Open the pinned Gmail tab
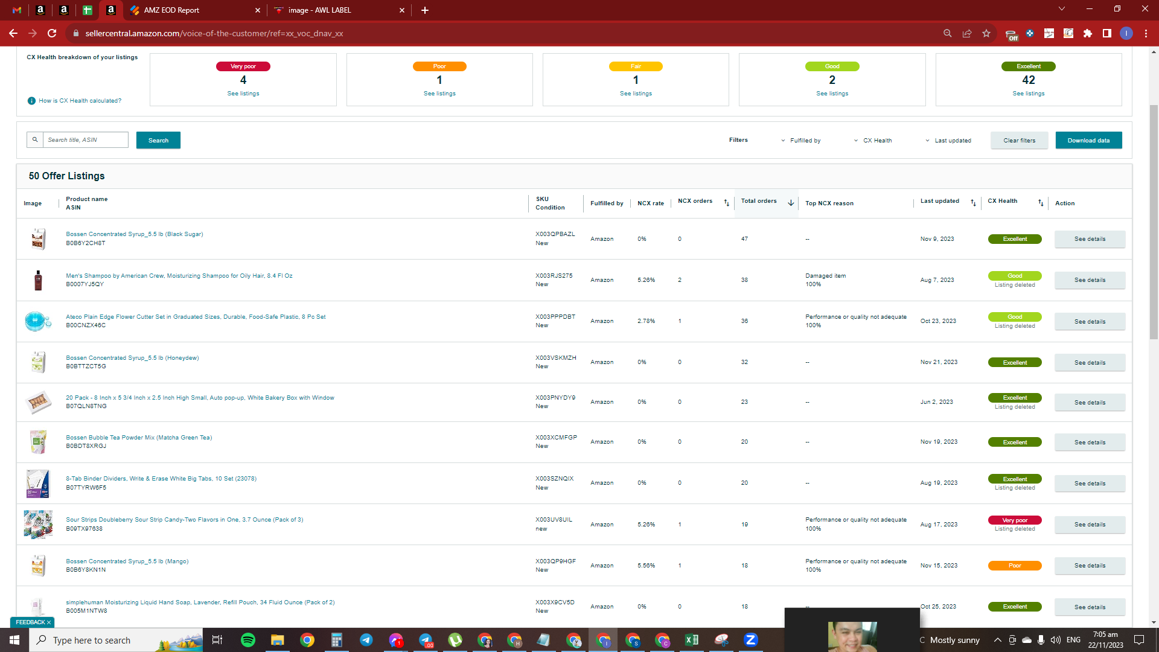The height and width of the screenshot is (652, 1159). tap(17, 10)
